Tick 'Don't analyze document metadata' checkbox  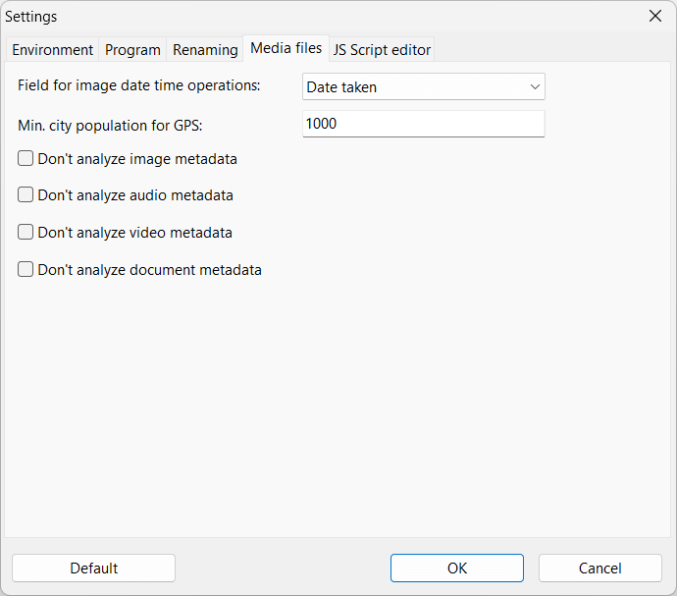[x=26, y=270]
